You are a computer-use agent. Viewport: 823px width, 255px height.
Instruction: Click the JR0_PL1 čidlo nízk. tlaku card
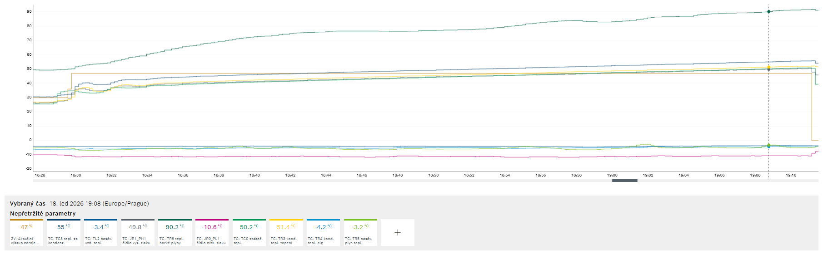click(212, 233)
